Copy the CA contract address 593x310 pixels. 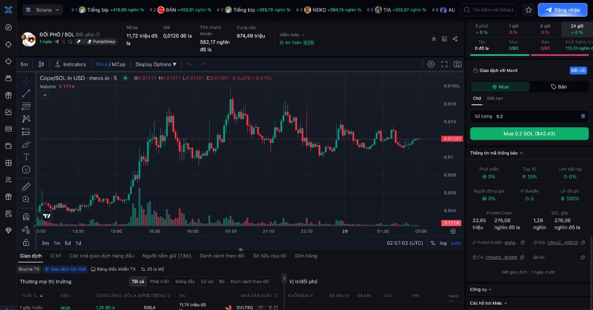(x=522, y=257)
